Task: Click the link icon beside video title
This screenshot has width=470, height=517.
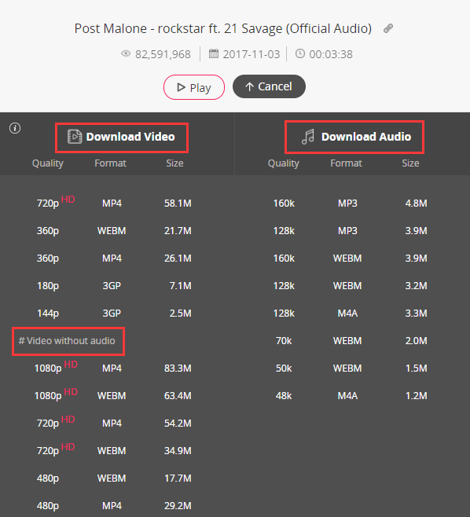Action: click(x=388, y=28)
